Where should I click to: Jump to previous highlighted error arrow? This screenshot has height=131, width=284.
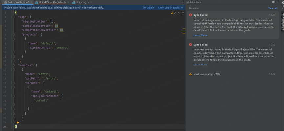click(179, 13)
